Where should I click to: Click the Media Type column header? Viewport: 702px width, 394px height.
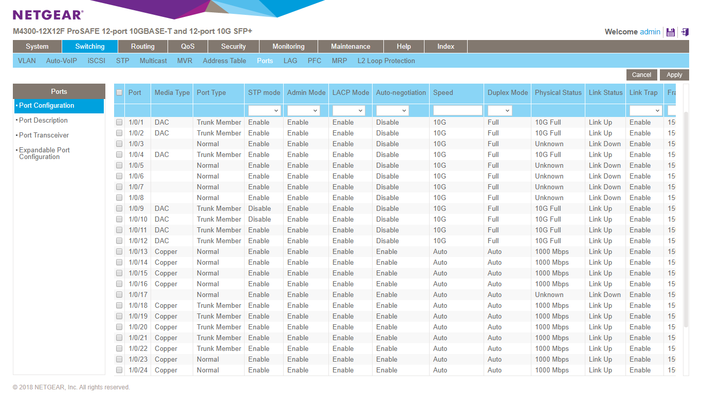(x=172, y=93)
